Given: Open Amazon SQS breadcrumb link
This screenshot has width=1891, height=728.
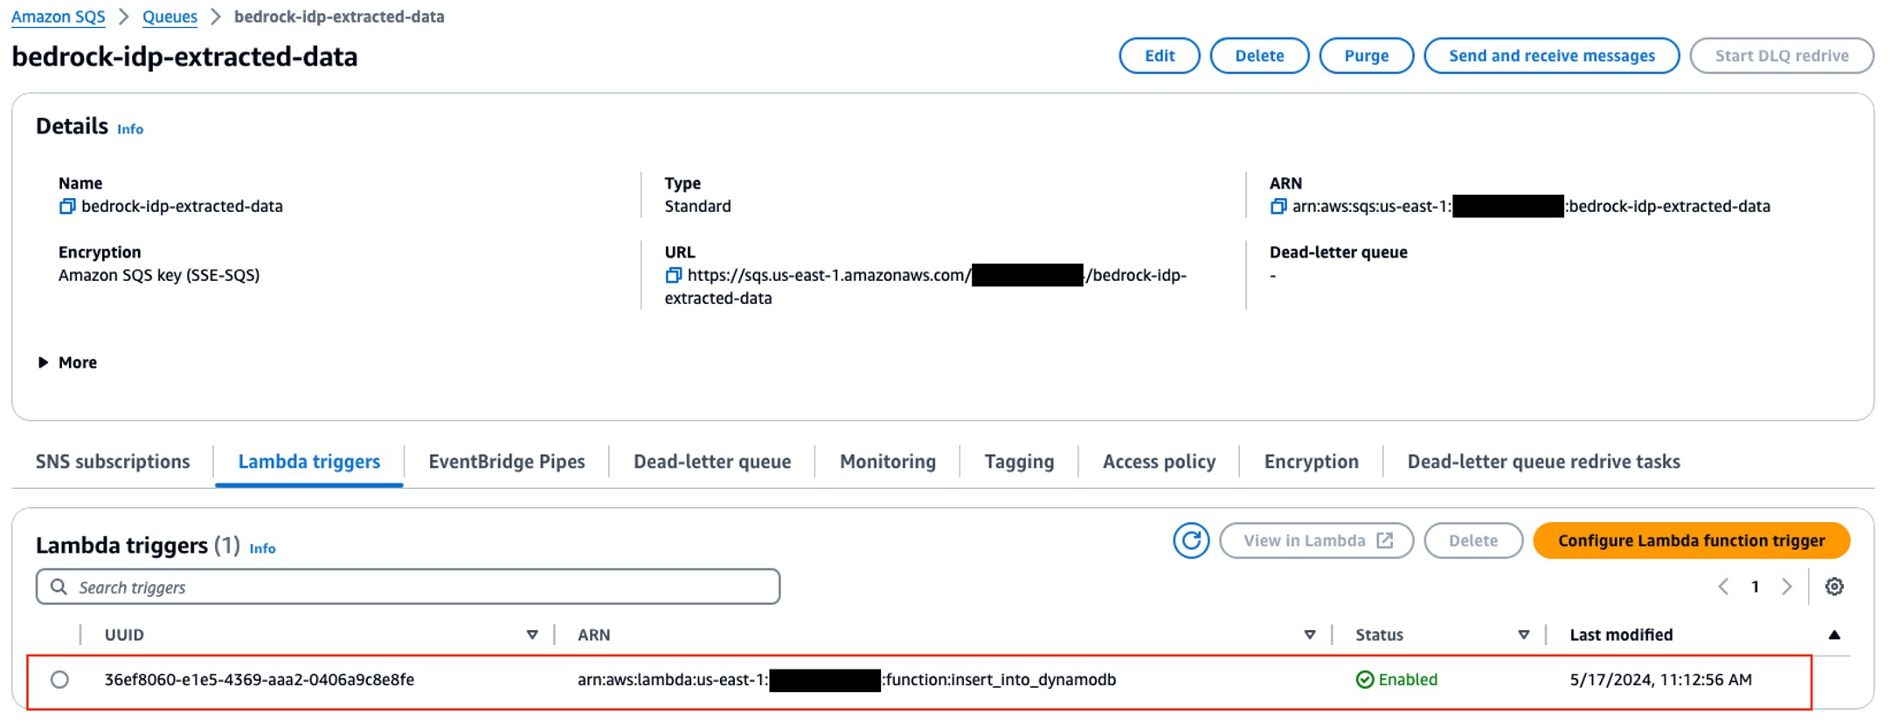Looking at the screenshot, I should 59,17.
